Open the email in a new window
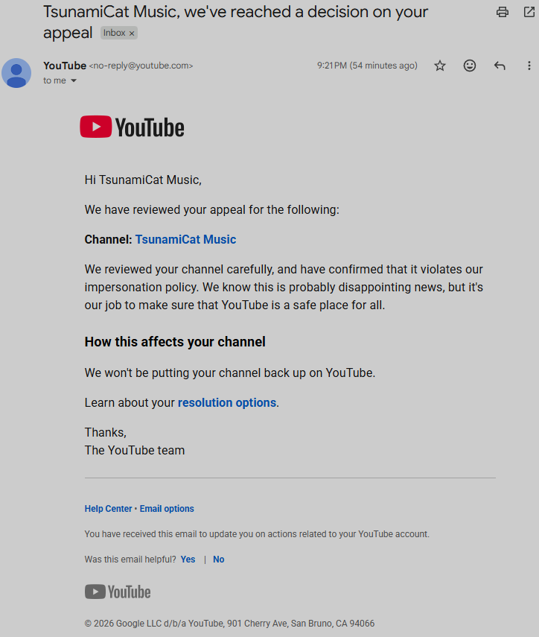This screenshot has height=637, width=539. 529,12
